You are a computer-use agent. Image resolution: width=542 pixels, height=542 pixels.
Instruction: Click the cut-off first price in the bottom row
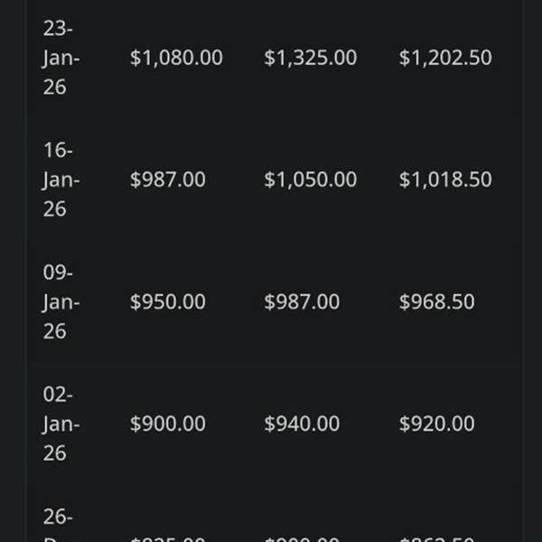click(168, 538)
